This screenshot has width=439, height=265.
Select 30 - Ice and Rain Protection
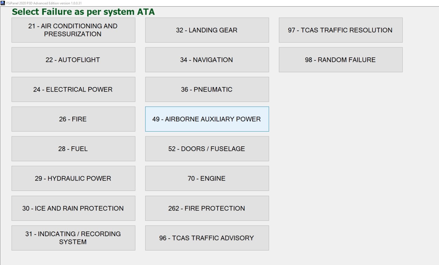point(73,208)
